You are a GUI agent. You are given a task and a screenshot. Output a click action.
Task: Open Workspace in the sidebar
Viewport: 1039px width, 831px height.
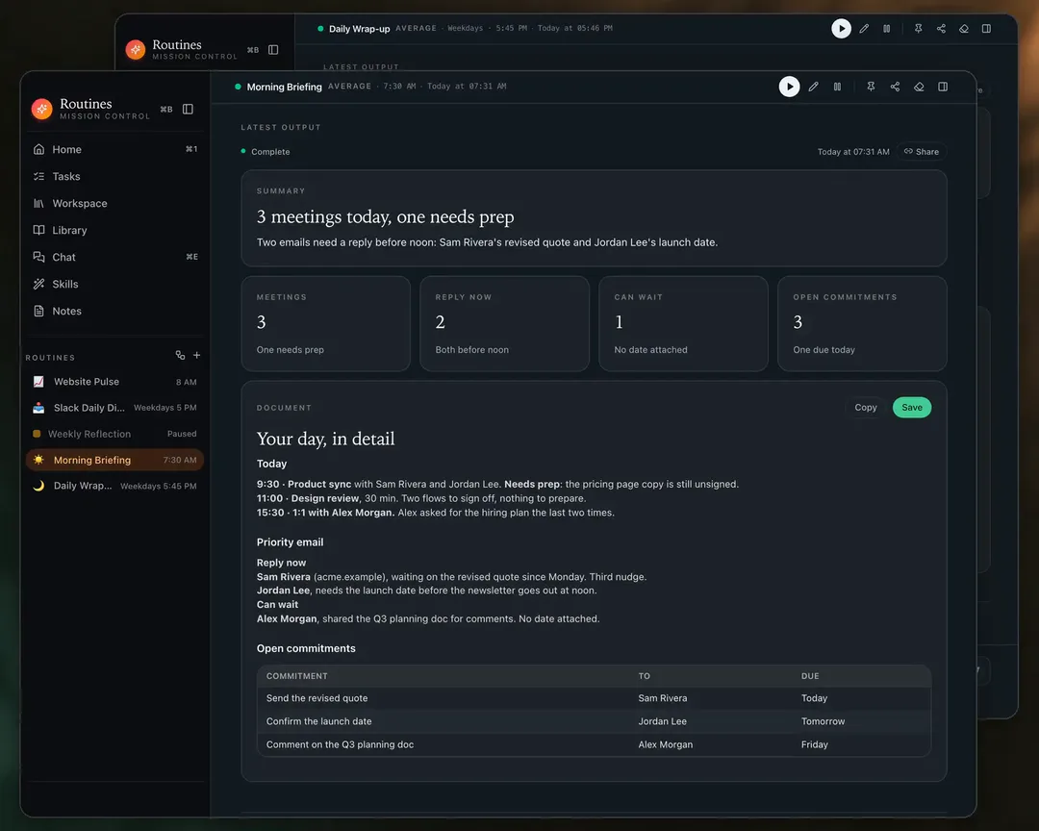pyautogui.click(x=114, y=204)
